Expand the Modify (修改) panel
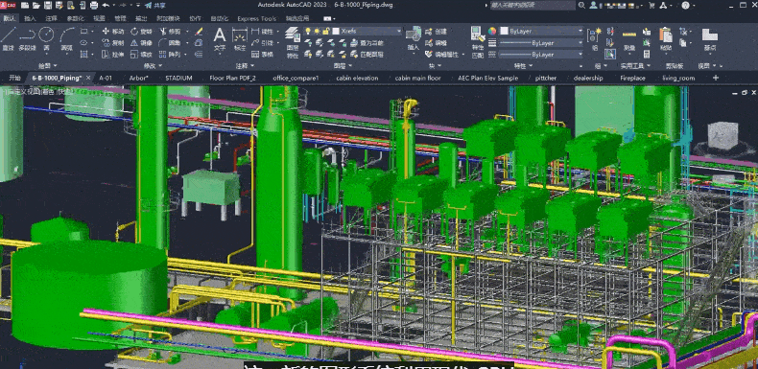The width and height of the screenshot is (758, 369). [154, 66]
